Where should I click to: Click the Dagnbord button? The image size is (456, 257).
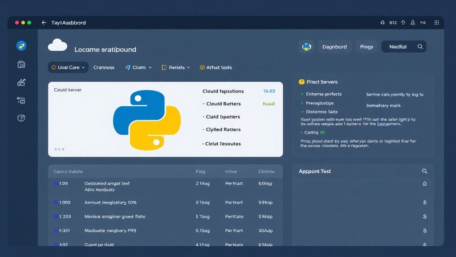point(334,46)
